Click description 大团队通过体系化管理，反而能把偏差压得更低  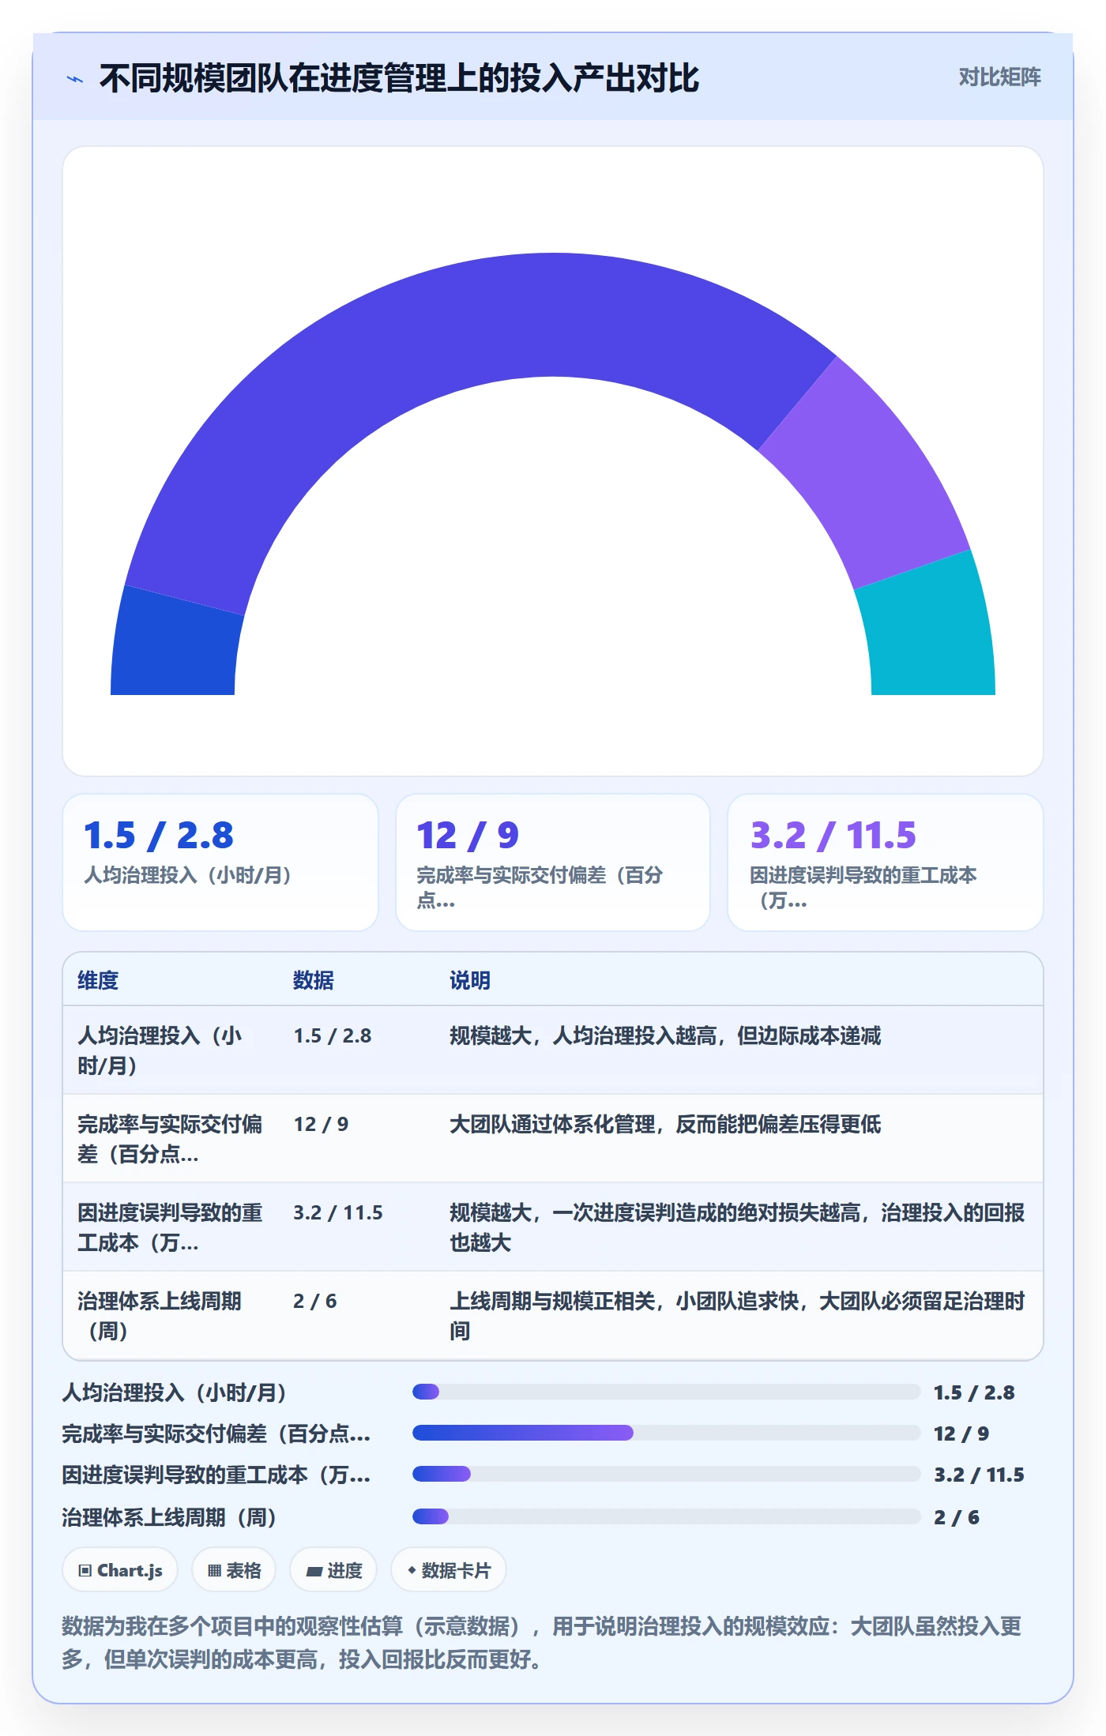tap(665, 1124)
